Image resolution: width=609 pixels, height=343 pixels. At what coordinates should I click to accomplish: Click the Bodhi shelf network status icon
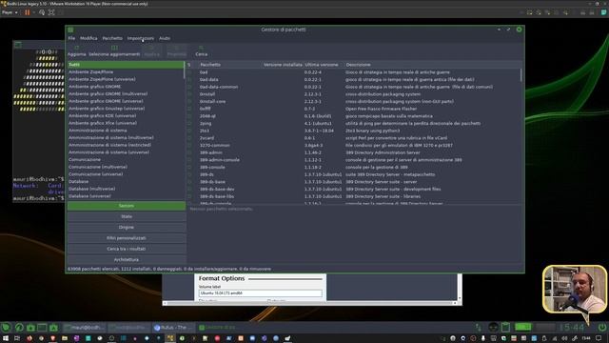(x=479, y=328)
